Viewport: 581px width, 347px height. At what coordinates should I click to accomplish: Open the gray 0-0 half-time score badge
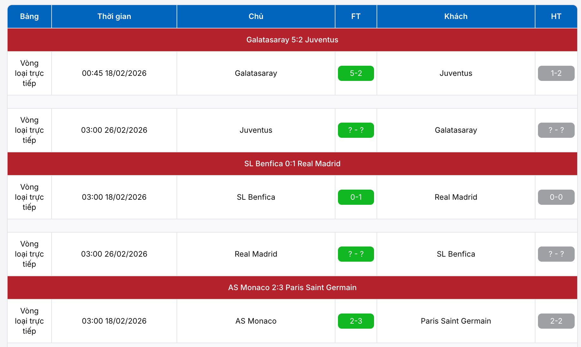[556, 197]
